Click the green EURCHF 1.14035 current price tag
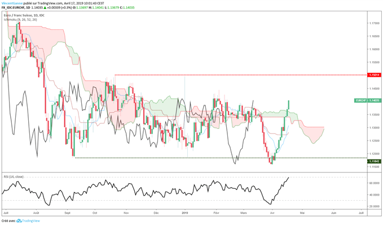 [x=368, y=101]
